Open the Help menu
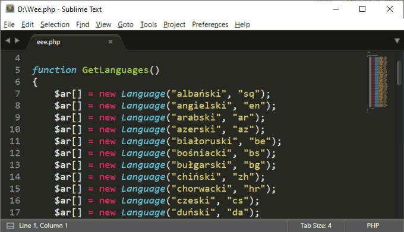Screen dimensions: 404x232 [x=242, y=24]
